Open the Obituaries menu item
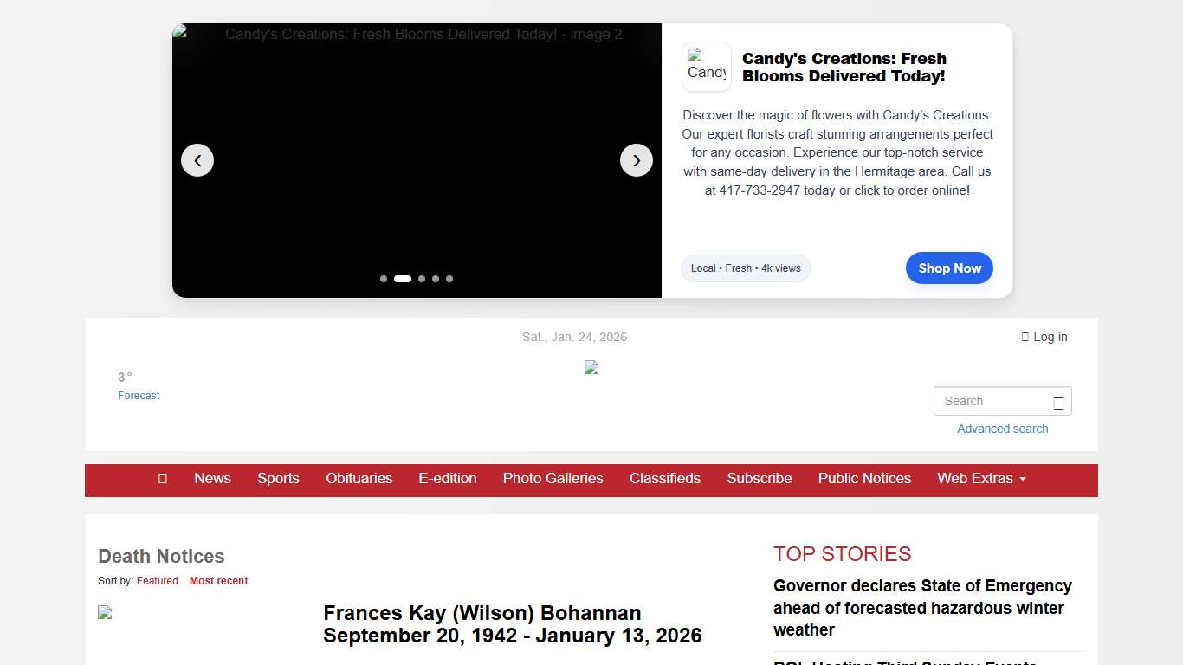This screenshot has height=665, width=1183. click(x=359, y=479)
